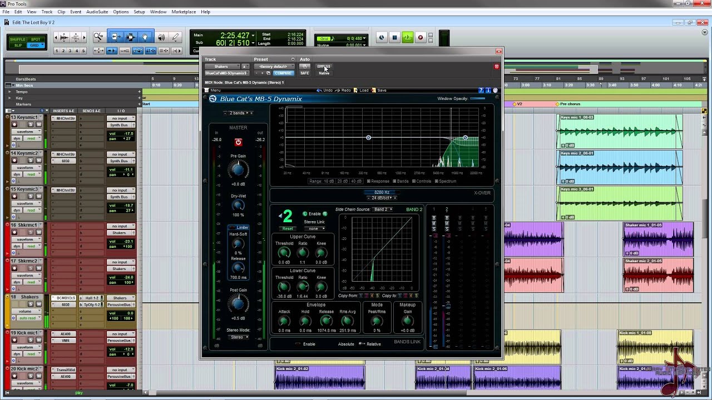Select the Pencil tool
712x400 pixels.
click(175, 37)
